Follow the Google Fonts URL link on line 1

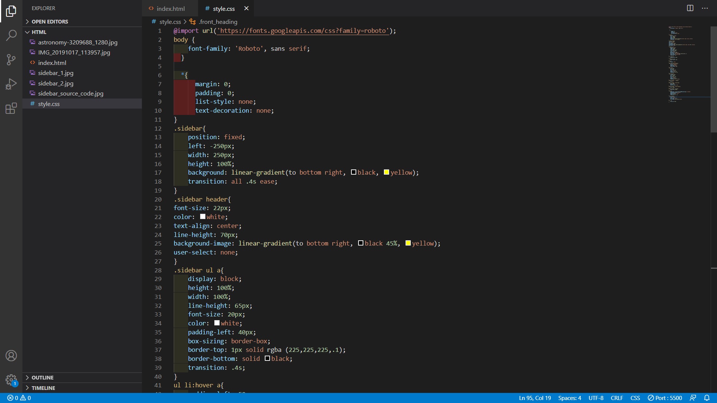(303, 31)
